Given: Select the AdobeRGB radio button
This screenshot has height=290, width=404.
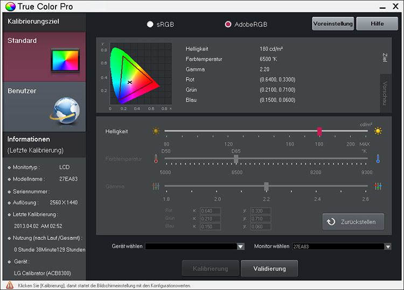Looking at the screenshot, I should point(228,24).
